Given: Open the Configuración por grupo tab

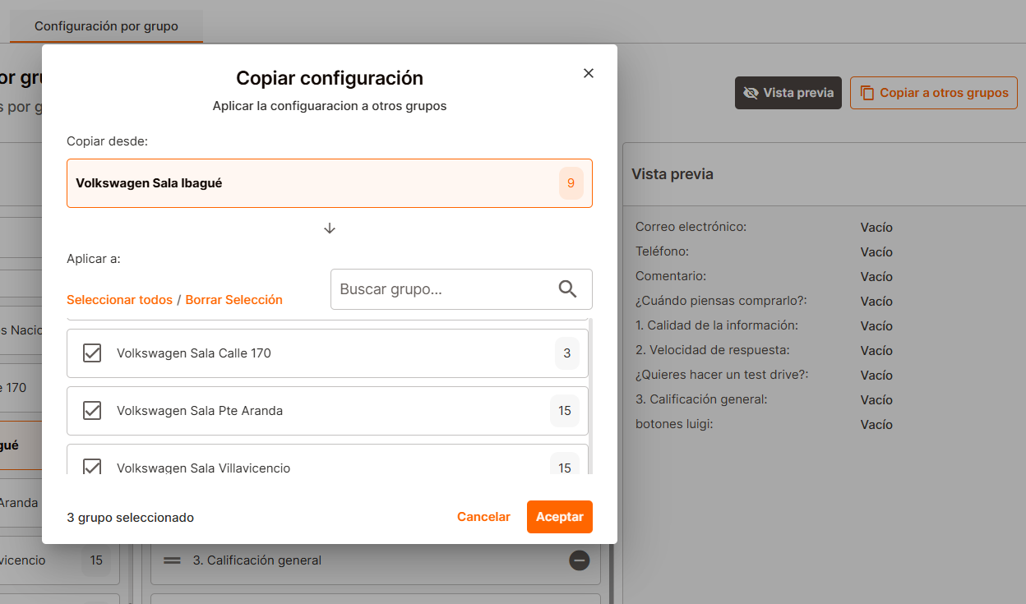Looking at the screenshot, I should tap(106, 26).
